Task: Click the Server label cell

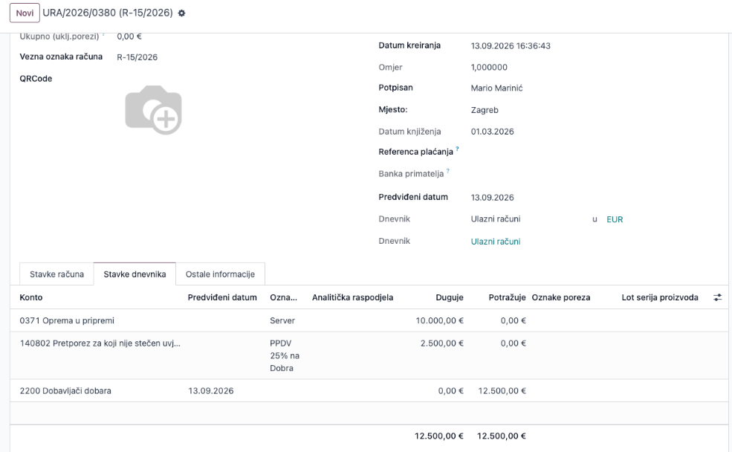Action: coord(282,321)
